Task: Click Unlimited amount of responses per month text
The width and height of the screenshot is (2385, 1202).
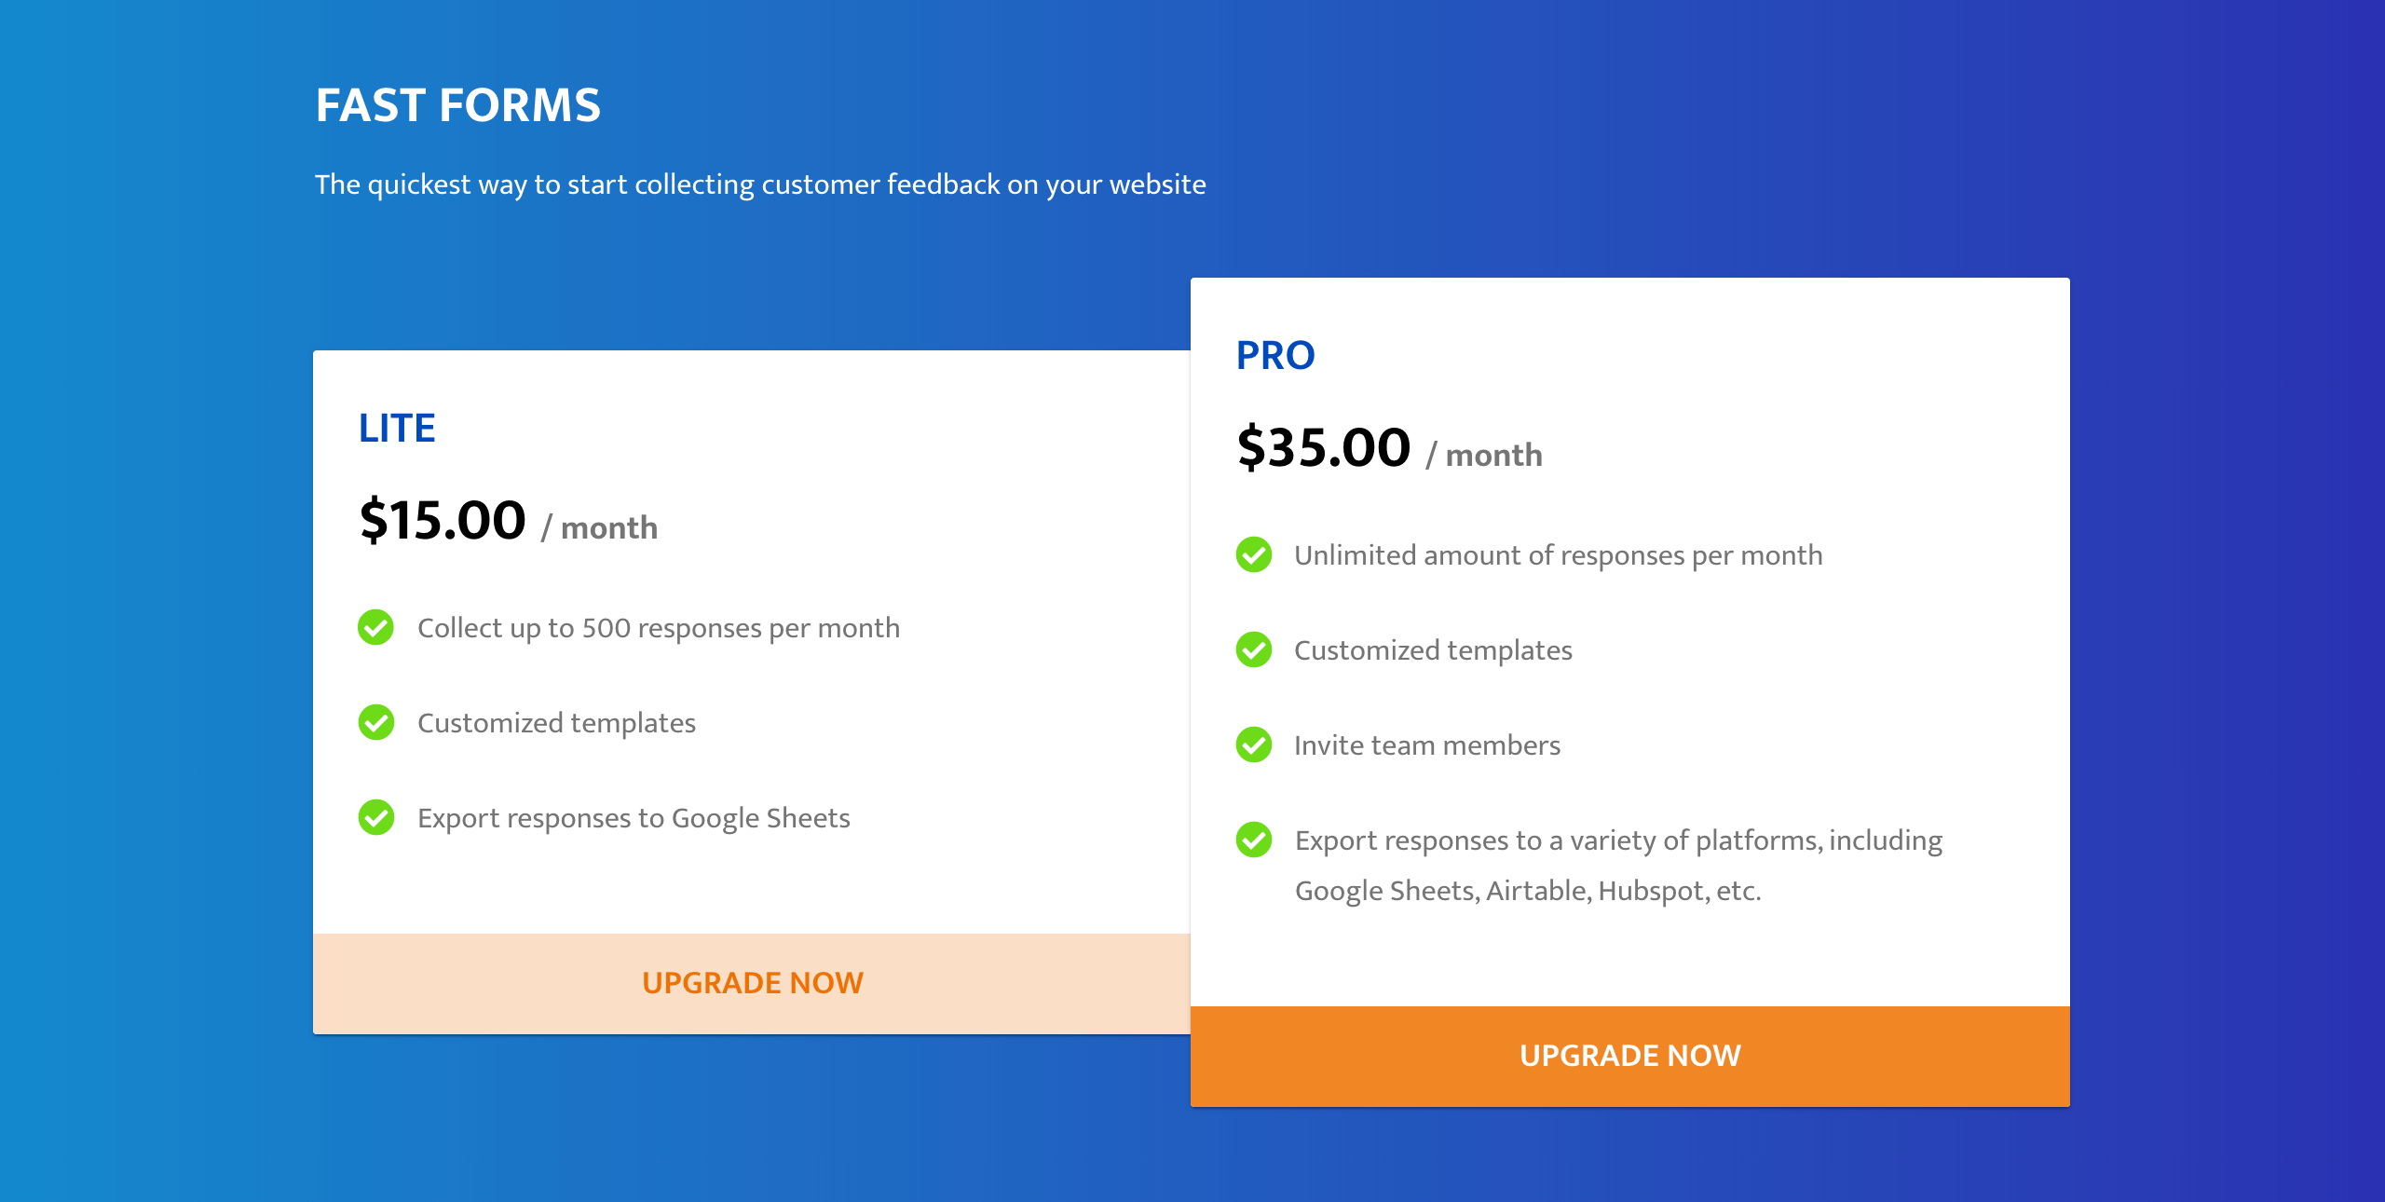Action: 1559,556
